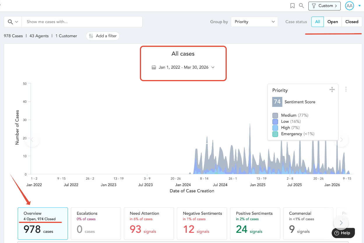Screen dimensions: 364x243
Task: Go to the previous chart with left arrow
Action: pos(32,140)
